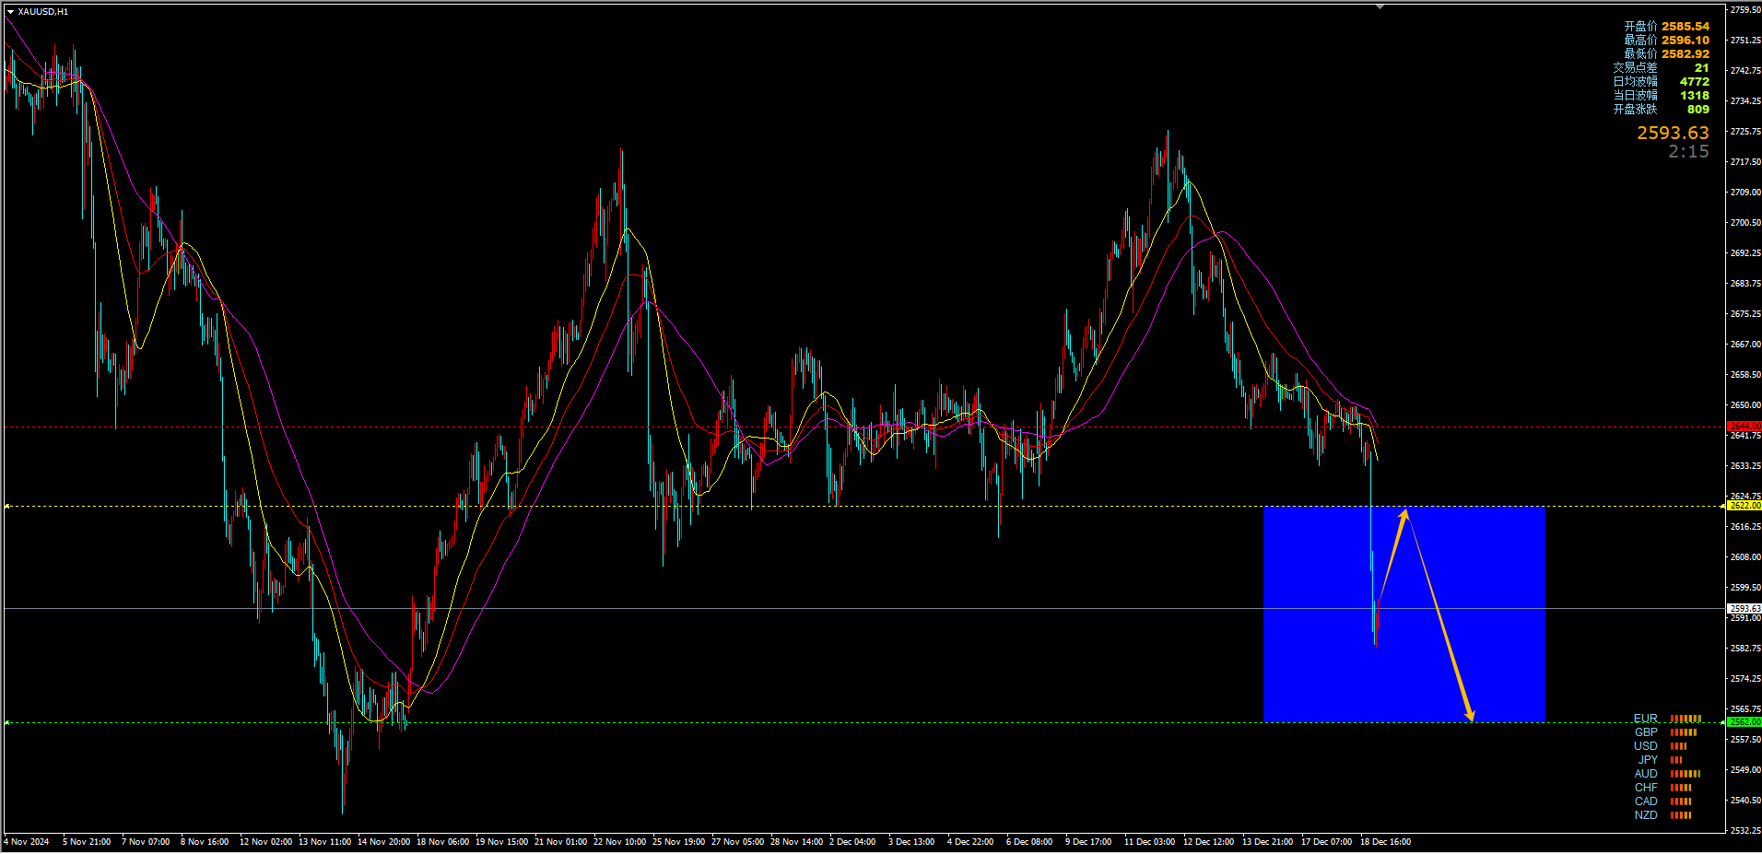Click the 开盘价 value 2585.54
Viewport: 1762px width, 854px height.
click(1686, 27)
